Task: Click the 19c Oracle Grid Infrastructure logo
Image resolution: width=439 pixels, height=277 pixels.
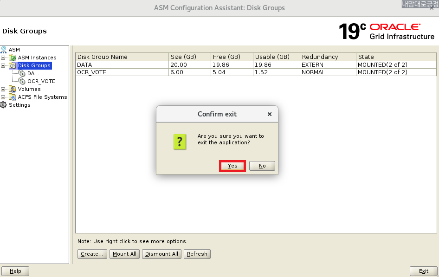Action: coord(387,31)
